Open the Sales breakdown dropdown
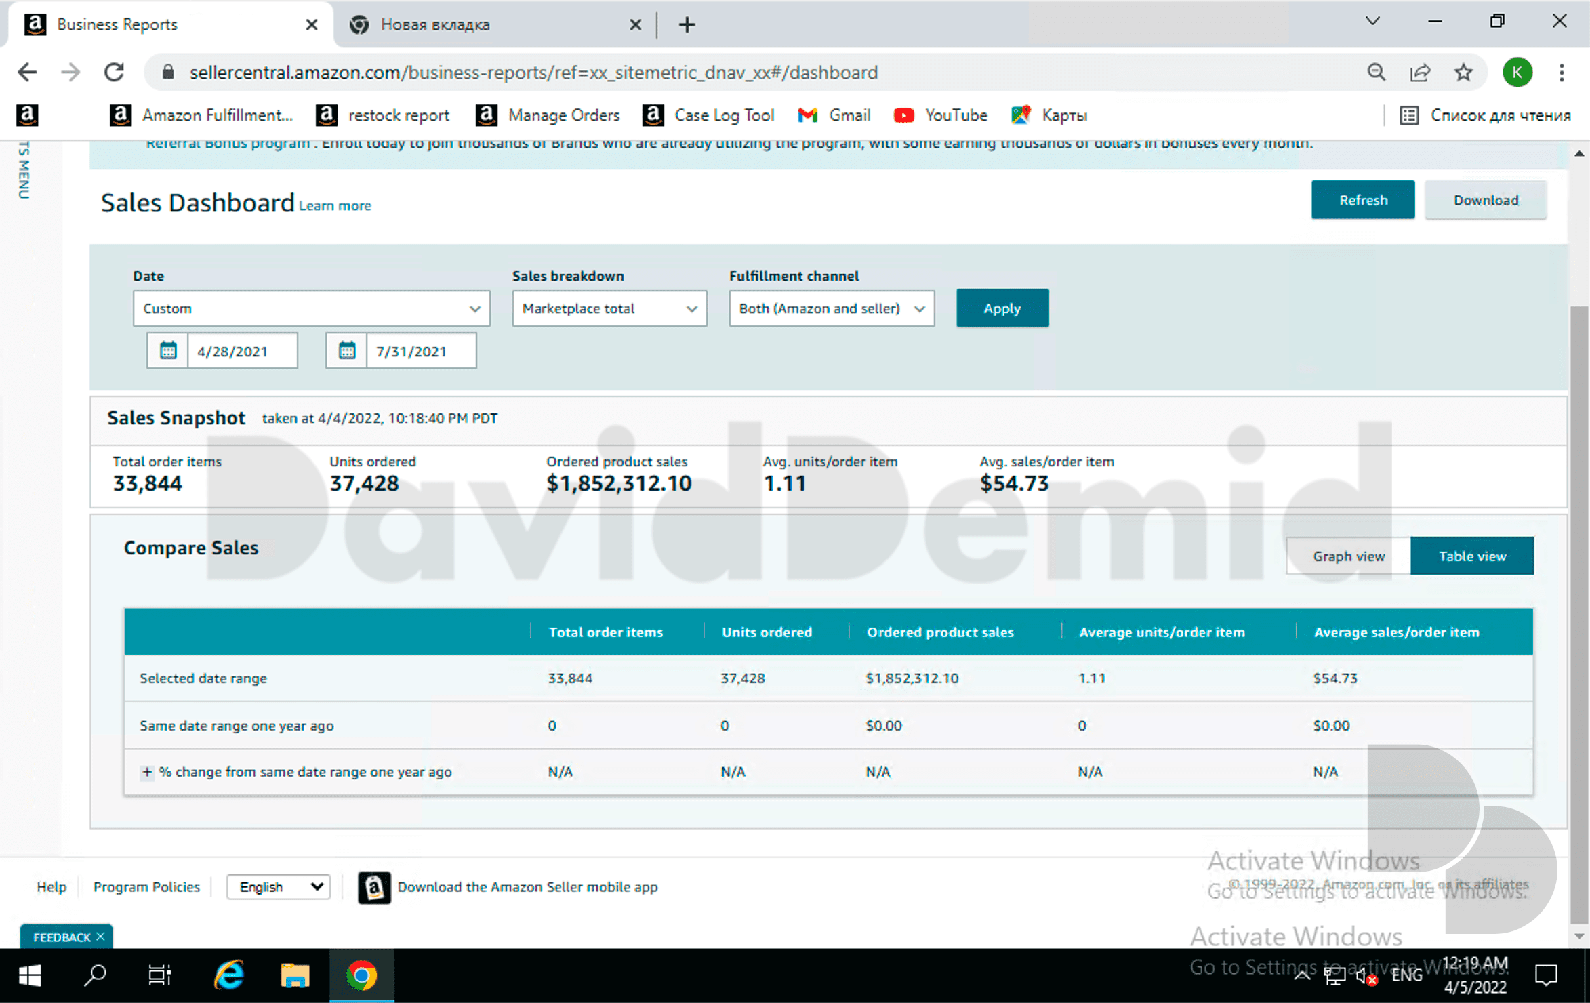 point(609,308)
